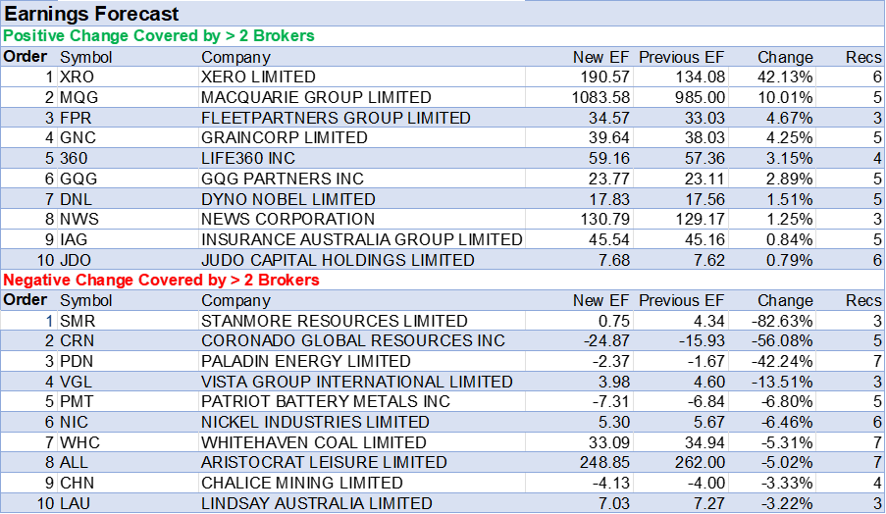Click the LIFE360 INC company name
This screenshot has height=514, width=886.
247,158
